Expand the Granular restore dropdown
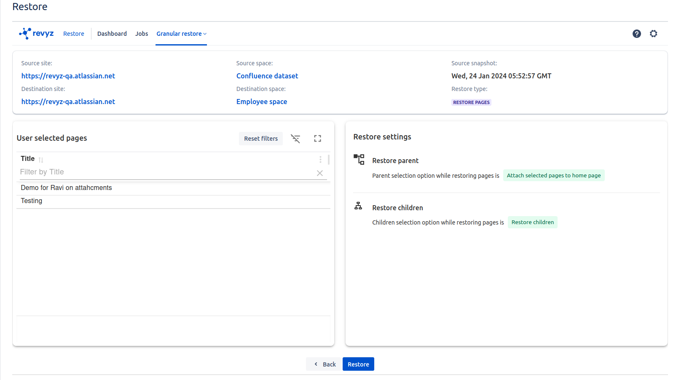The image size is (676, 380). pos(181,34)
